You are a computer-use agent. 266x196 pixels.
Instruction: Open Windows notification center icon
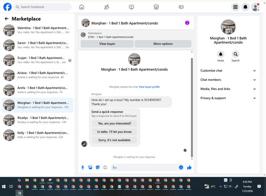259,186
